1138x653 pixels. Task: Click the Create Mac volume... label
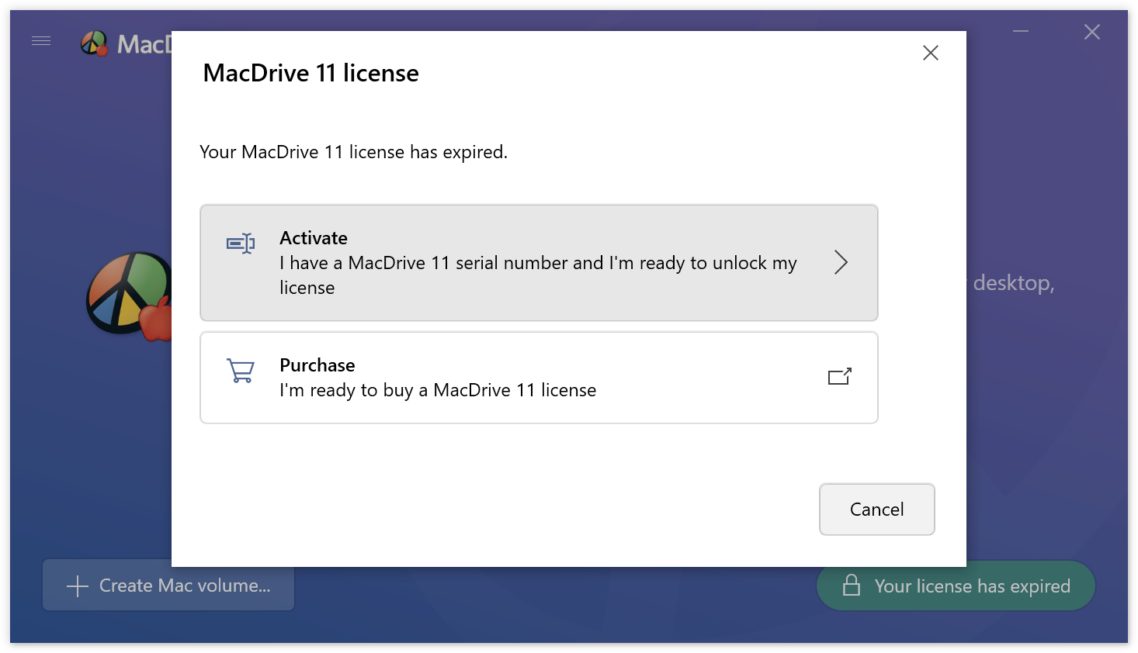click(x=185, y=586)
